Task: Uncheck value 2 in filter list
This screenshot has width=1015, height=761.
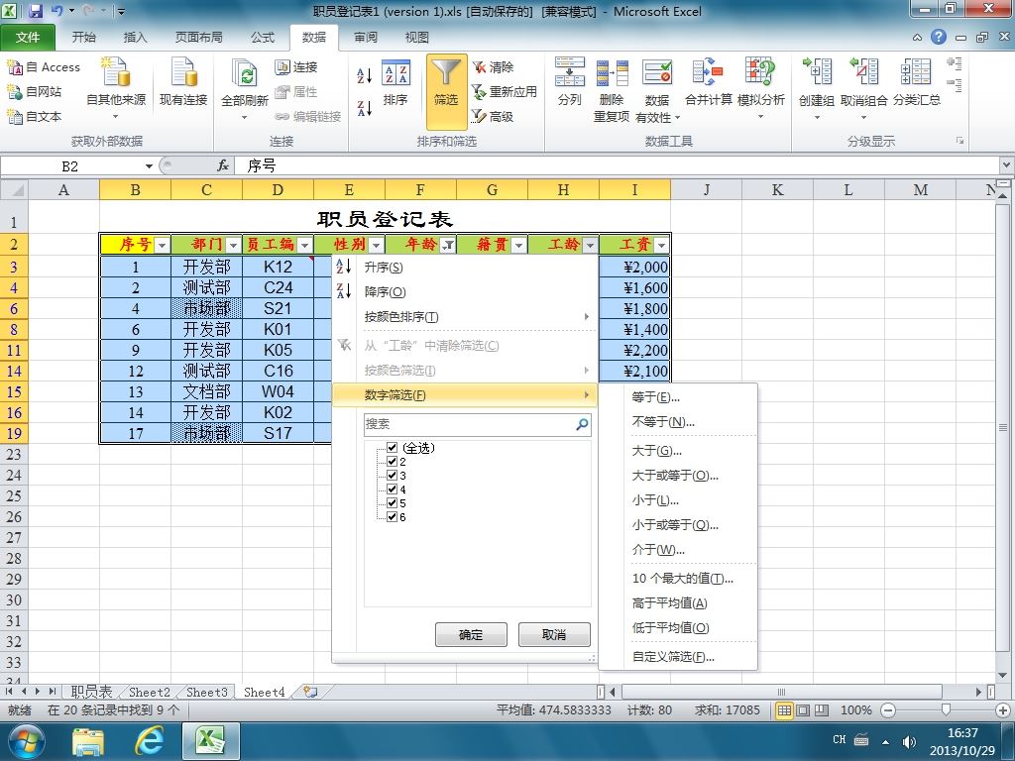Action: click(x=392, y=462)
